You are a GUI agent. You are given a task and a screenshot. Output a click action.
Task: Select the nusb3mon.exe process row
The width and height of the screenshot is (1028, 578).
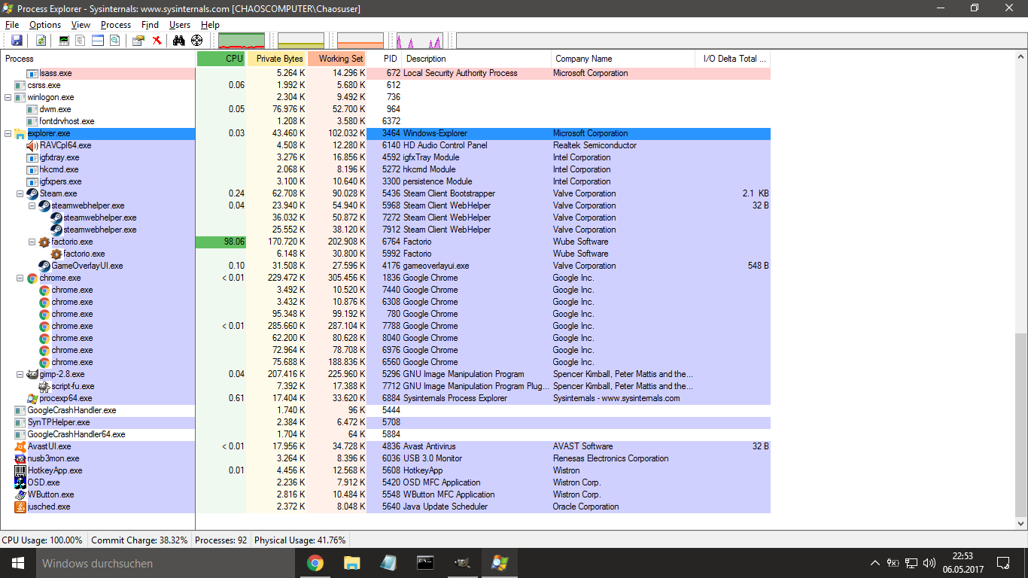[385, 458]
